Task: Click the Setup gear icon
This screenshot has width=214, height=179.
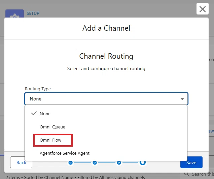Action: point(14,13)
